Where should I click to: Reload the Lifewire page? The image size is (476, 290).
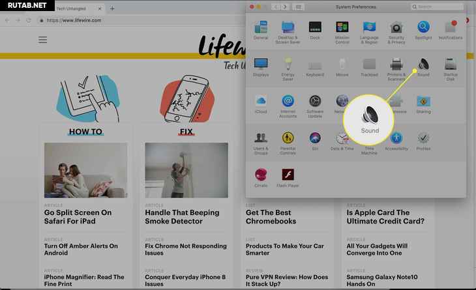coord(29,20)
